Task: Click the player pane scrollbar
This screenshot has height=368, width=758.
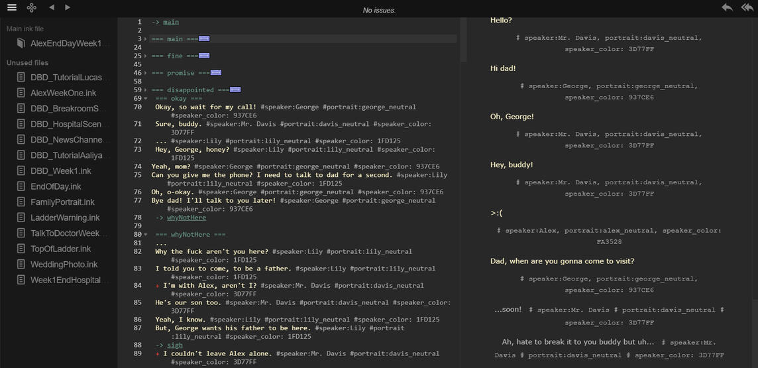Action: pyautogui.click(x=755, y=334)
